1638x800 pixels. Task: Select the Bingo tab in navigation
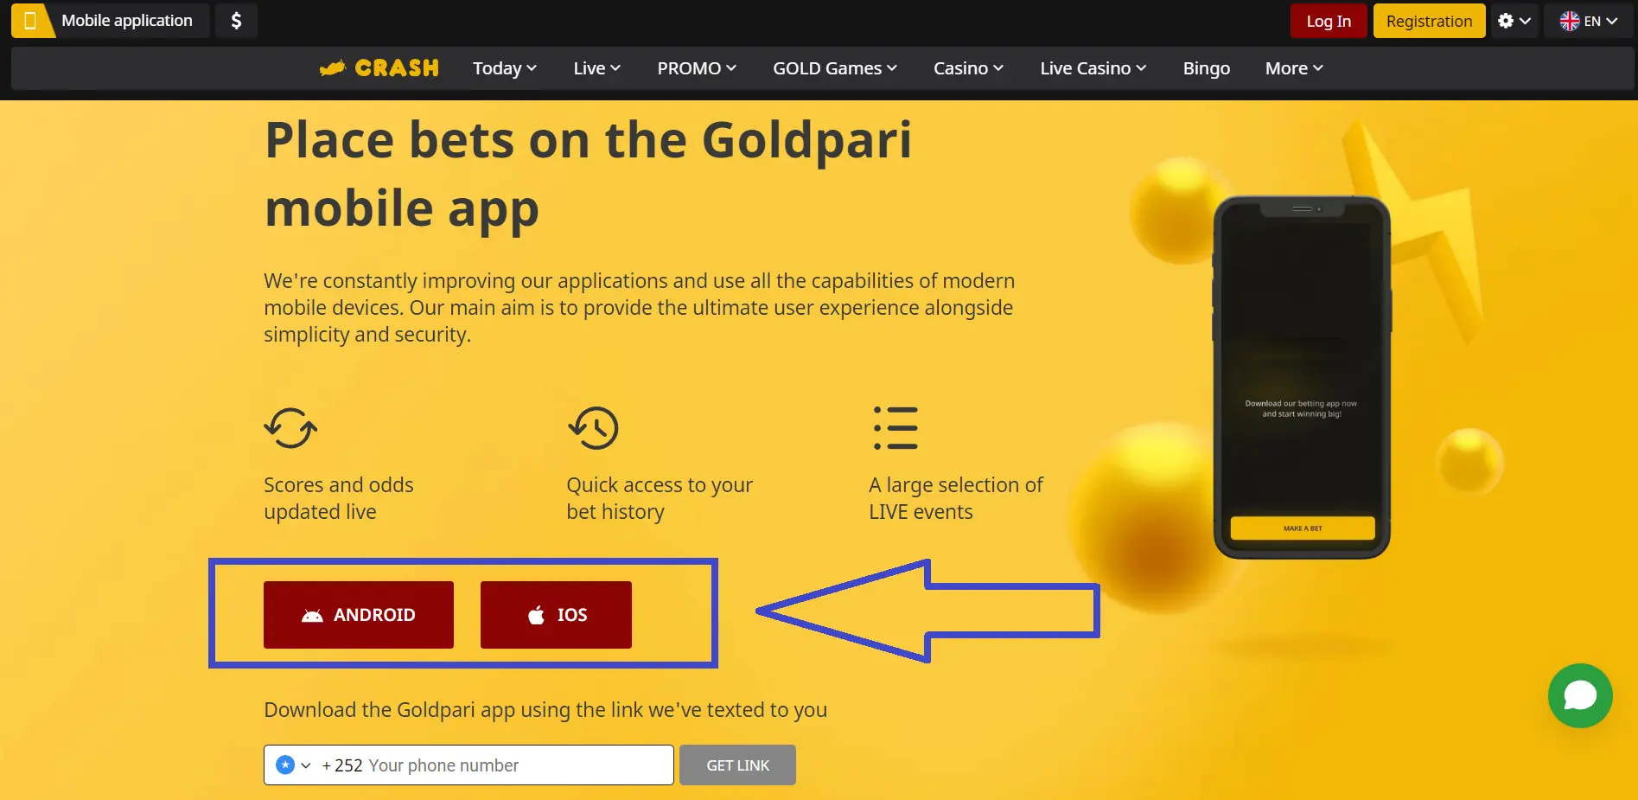pos(1206,67)
